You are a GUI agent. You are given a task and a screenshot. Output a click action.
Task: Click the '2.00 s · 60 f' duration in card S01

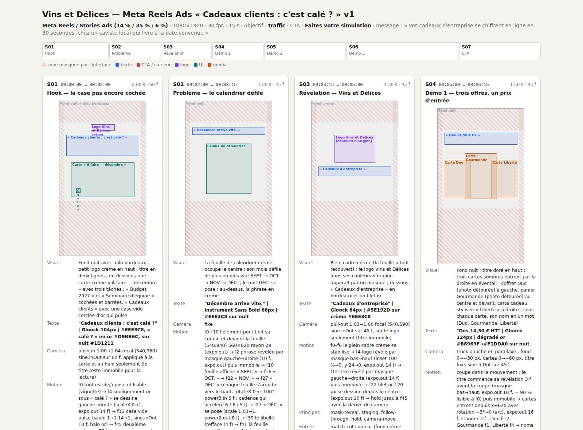coord(145,85)
